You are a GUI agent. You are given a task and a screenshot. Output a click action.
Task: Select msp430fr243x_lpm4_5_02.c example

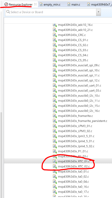76,146
